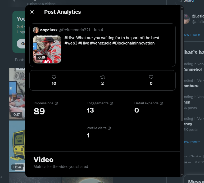Viewport: 204px width, 183px height.
Task: Select the Posts tab in the background page
Action: 20,60
